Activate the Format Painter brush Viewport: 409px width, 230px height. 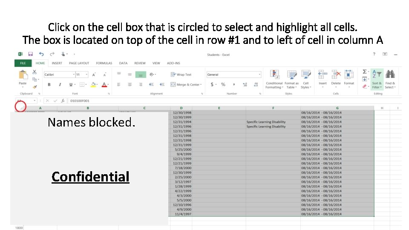point(35,87)
